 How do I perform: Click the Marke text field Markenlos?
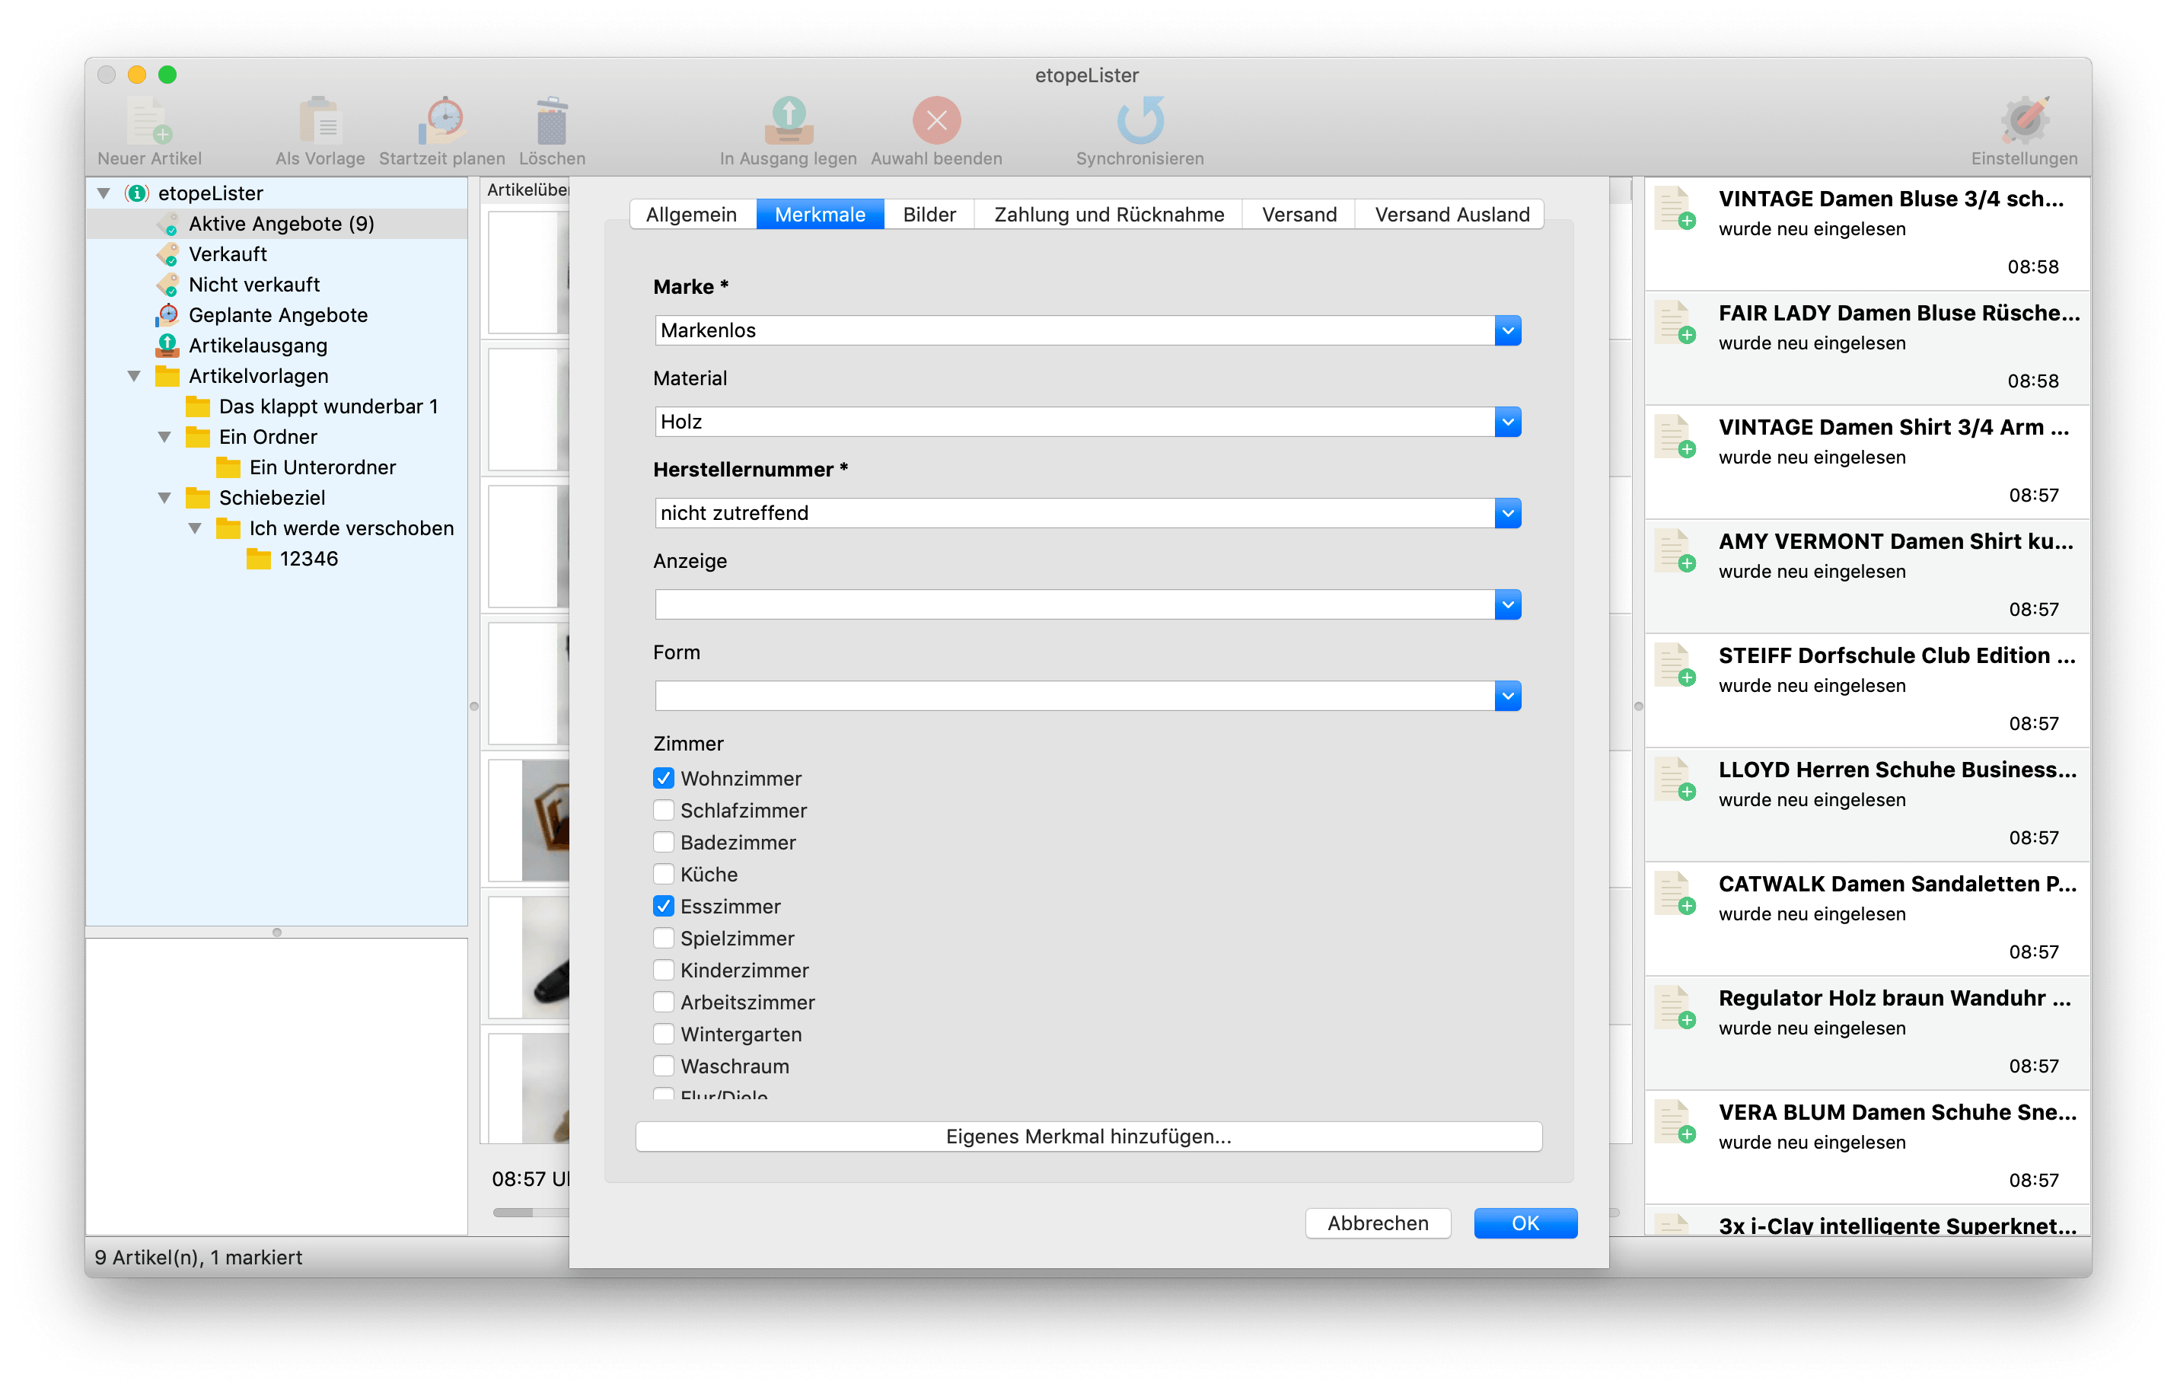1074,331
